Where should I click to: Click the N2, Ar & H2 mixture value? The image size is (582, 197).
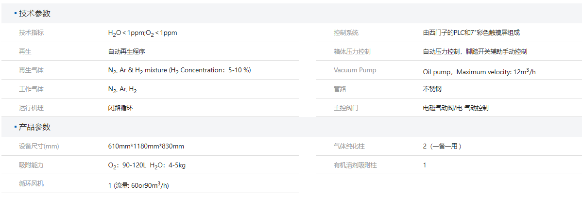(x=179, y=70)
